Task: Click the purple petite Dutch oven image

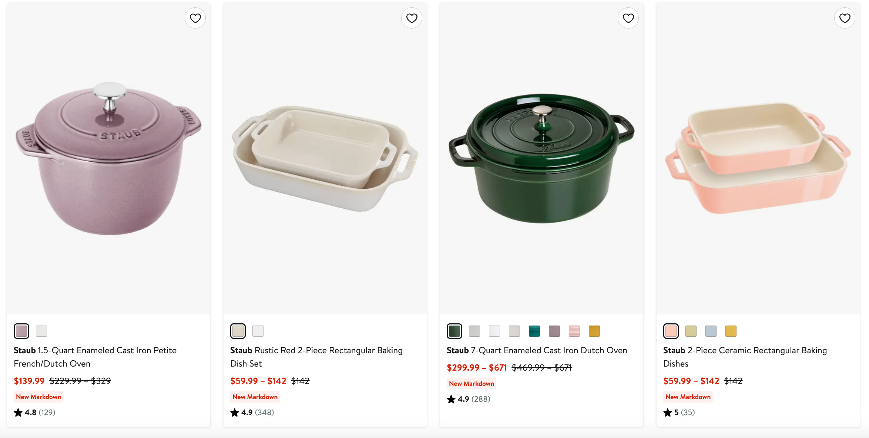Action: coord(108,158)
